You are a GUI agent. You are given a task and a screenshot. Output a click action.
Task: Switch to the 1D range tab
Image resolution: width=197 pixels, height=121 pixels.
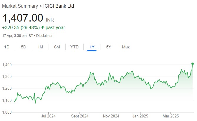(7, 47)
